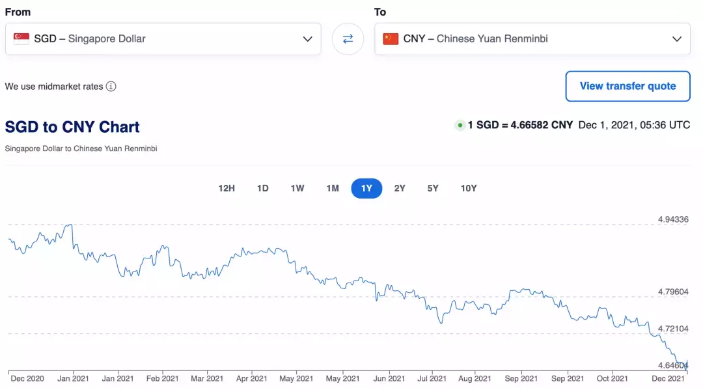703x388 pixels.
Task: Select the 12H chart range
Action: 227,189
